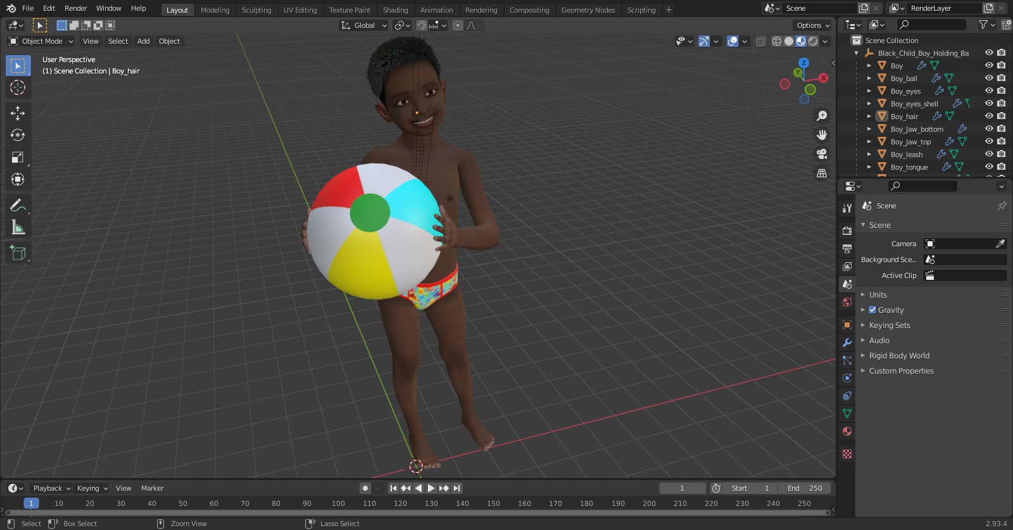This screenshot has height=530, width=1013.
Task: Open Output properties tab
Action: [x=847, y=249]
